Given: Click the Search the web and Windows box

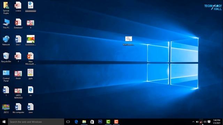Looking at the screenshot, I should (36, 122).
